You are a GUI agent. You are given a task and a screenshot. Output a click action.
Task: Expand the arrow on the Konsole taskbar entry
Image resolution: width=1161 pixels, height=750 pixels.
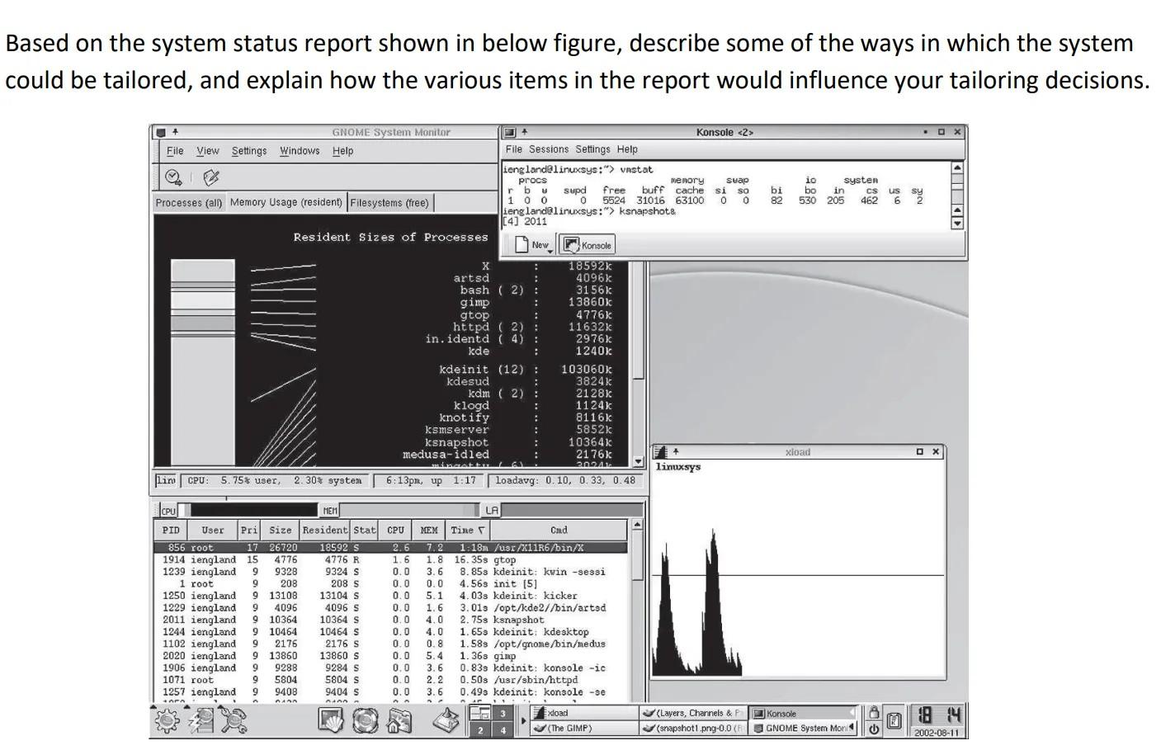click(850, 713)
